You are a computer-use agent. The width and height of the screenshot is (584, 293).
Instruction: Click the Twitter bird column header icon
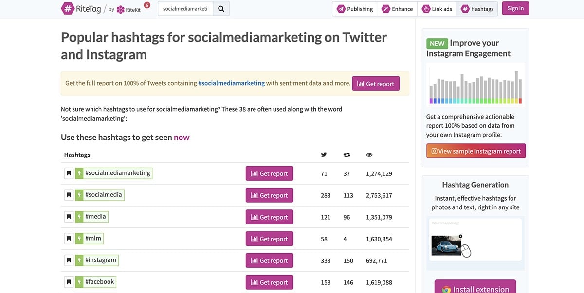coord(324,155)
